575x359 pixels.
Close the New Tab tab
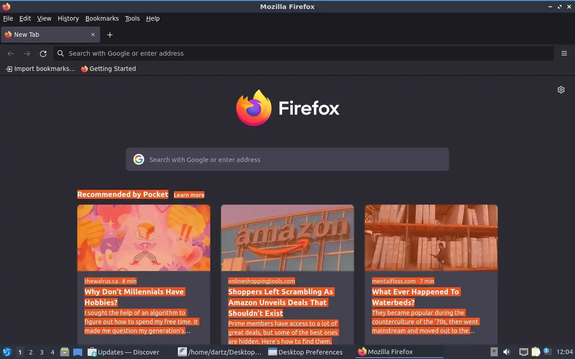(93, 35)
